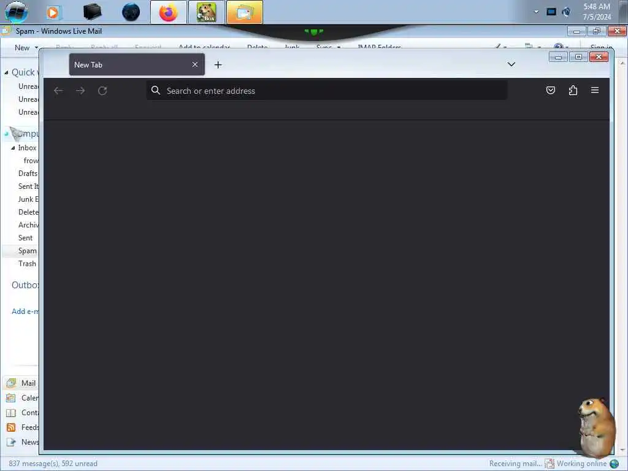Switch to Calendar view in Live Mail
628x471 pixels.
[22, 397]
